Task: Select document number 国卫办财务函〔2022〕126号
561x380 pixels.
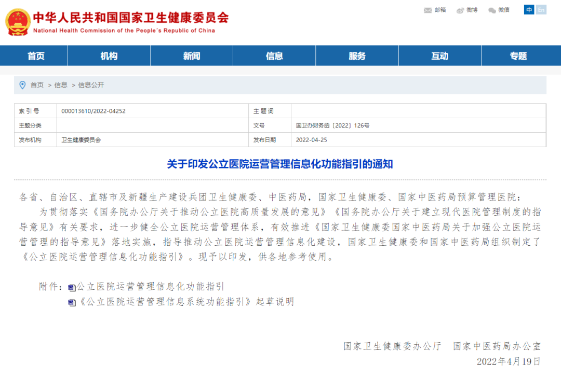Action: tap(333, 125)
